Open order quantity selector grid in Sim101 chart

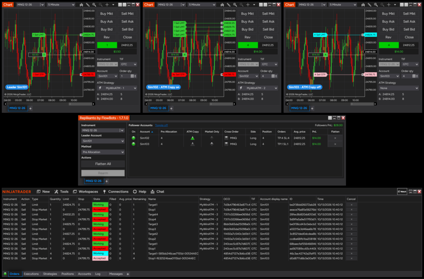pyautogui.click(x=132, y=76)
